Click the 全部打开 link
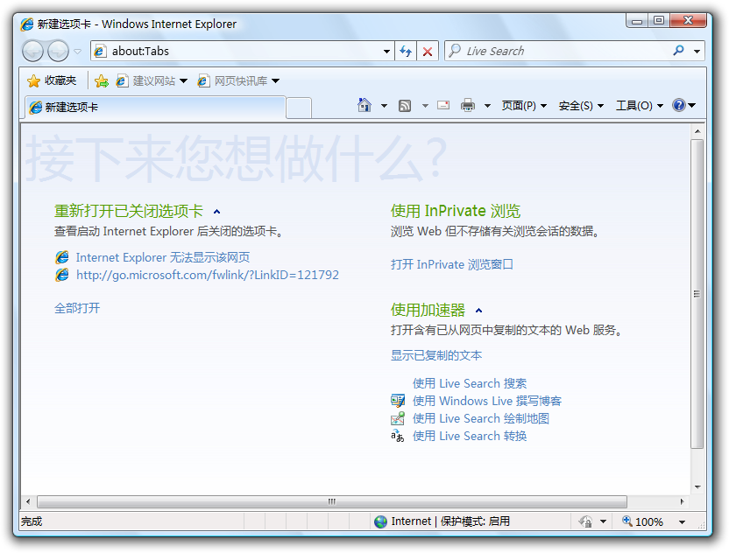Image resolution: width=729 pixels, height=553 pixels. (77, 308)
